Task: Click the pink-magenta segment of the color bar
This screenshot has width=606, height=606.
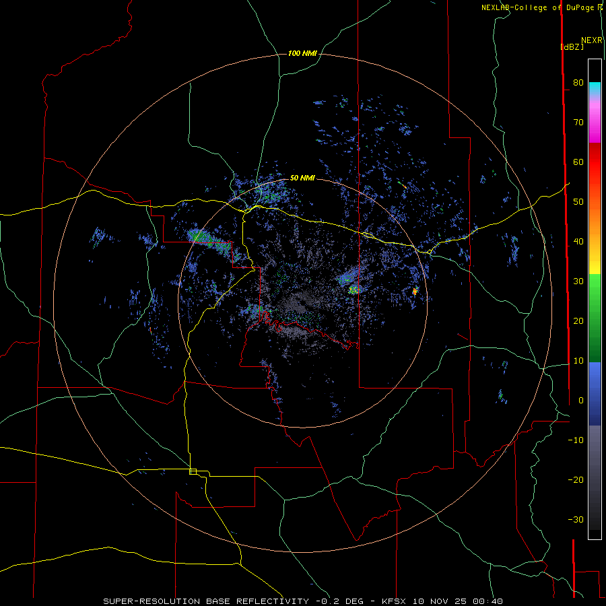Action: (x=595, y=122)
